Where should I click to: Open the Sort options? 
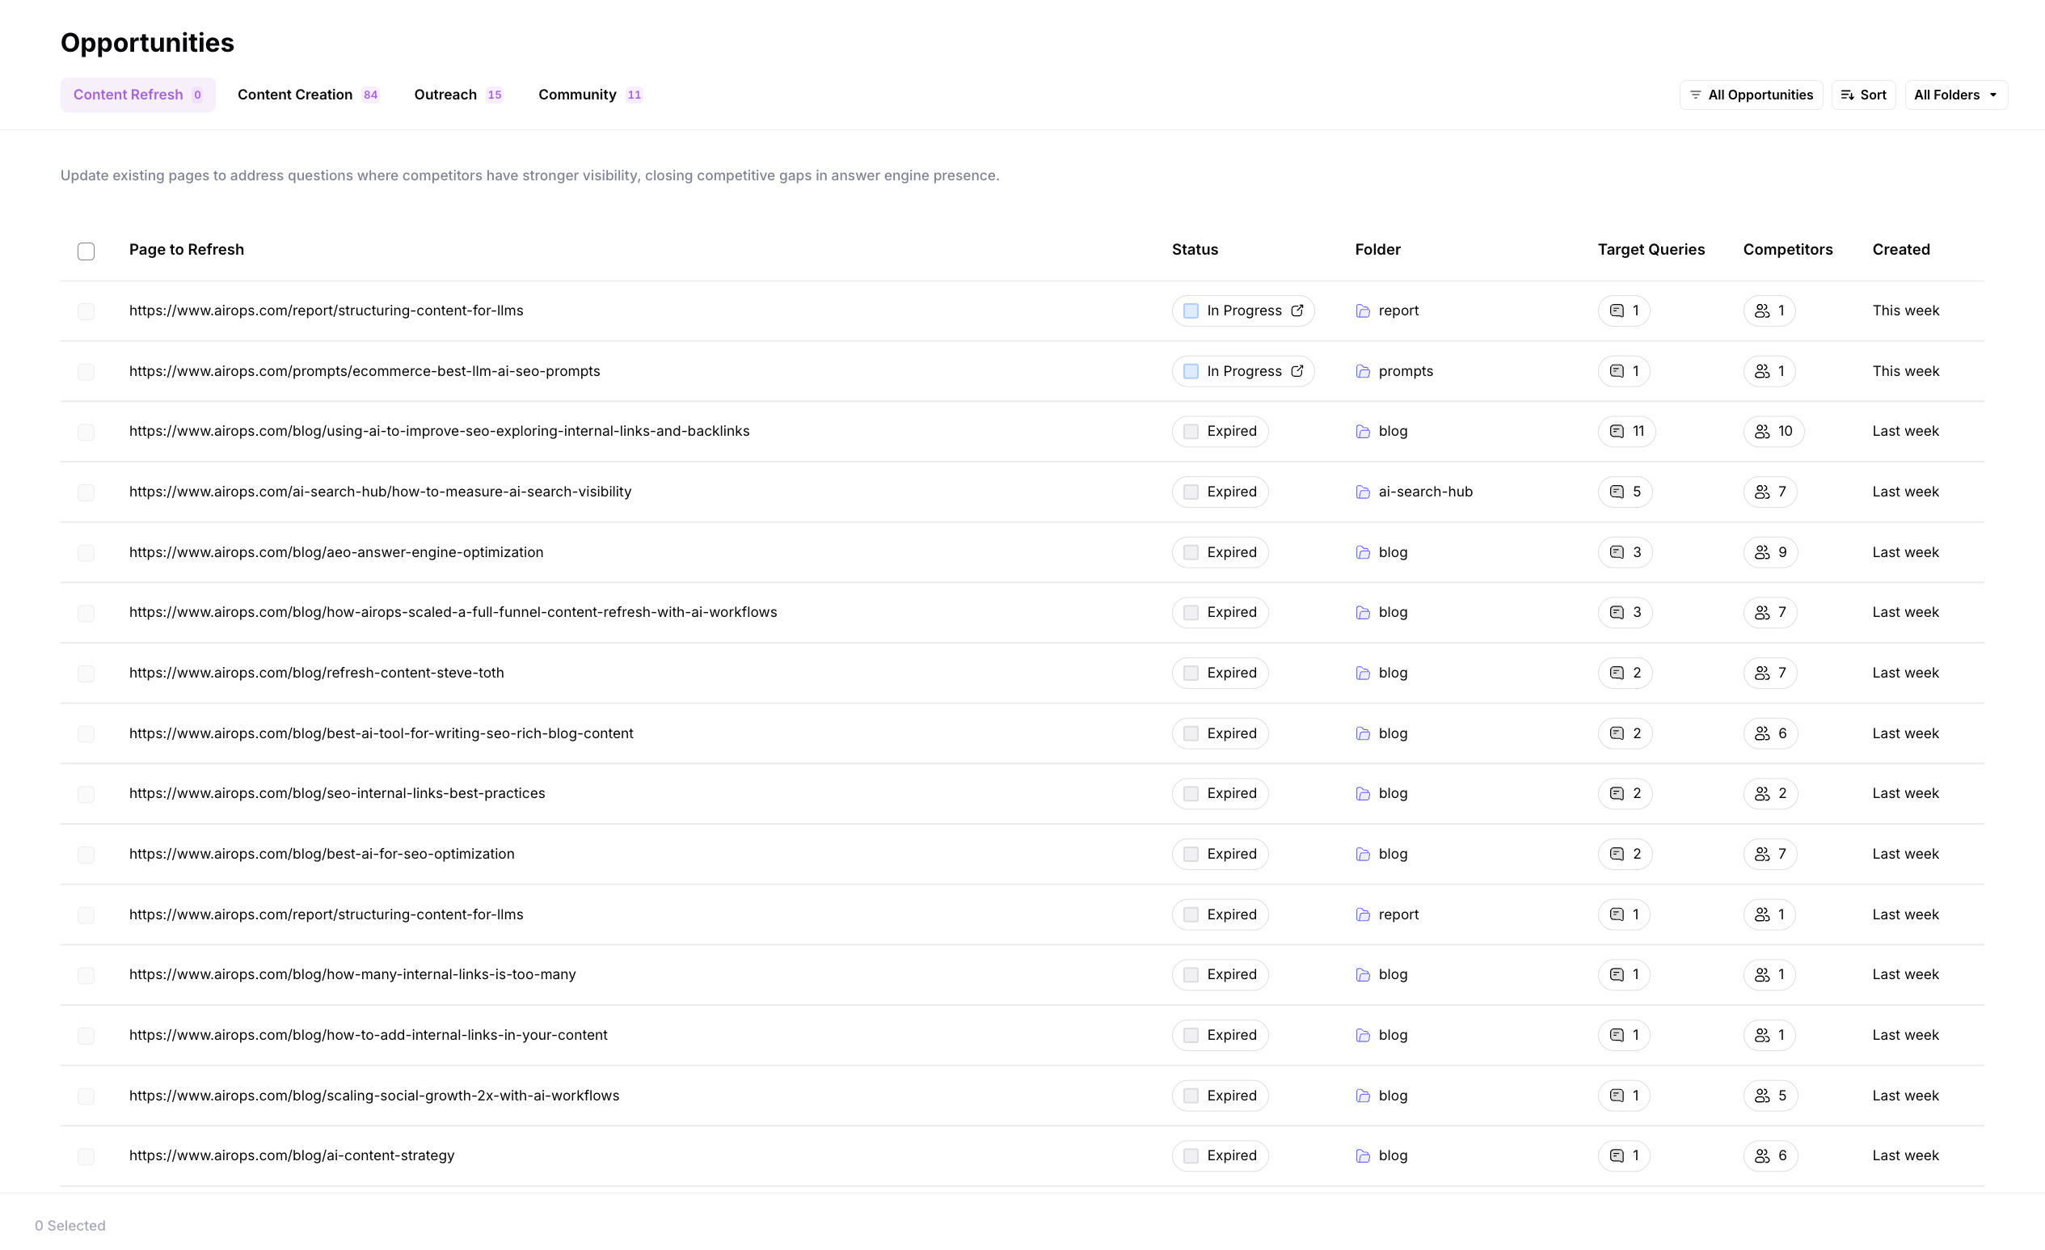click(x=1863, y=95)
